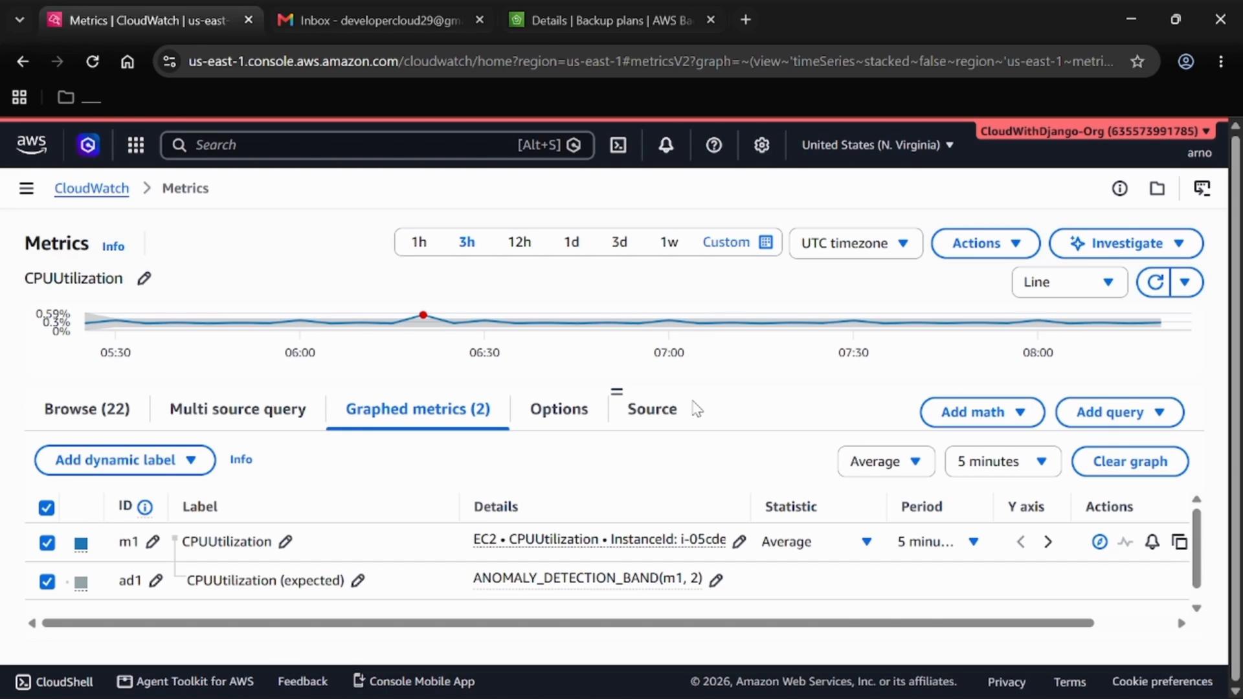Image resolution: width=1243 pixels, height=699 pixels.
Task: Open the folder icon beside the info icon
Action: [1157, 188]
